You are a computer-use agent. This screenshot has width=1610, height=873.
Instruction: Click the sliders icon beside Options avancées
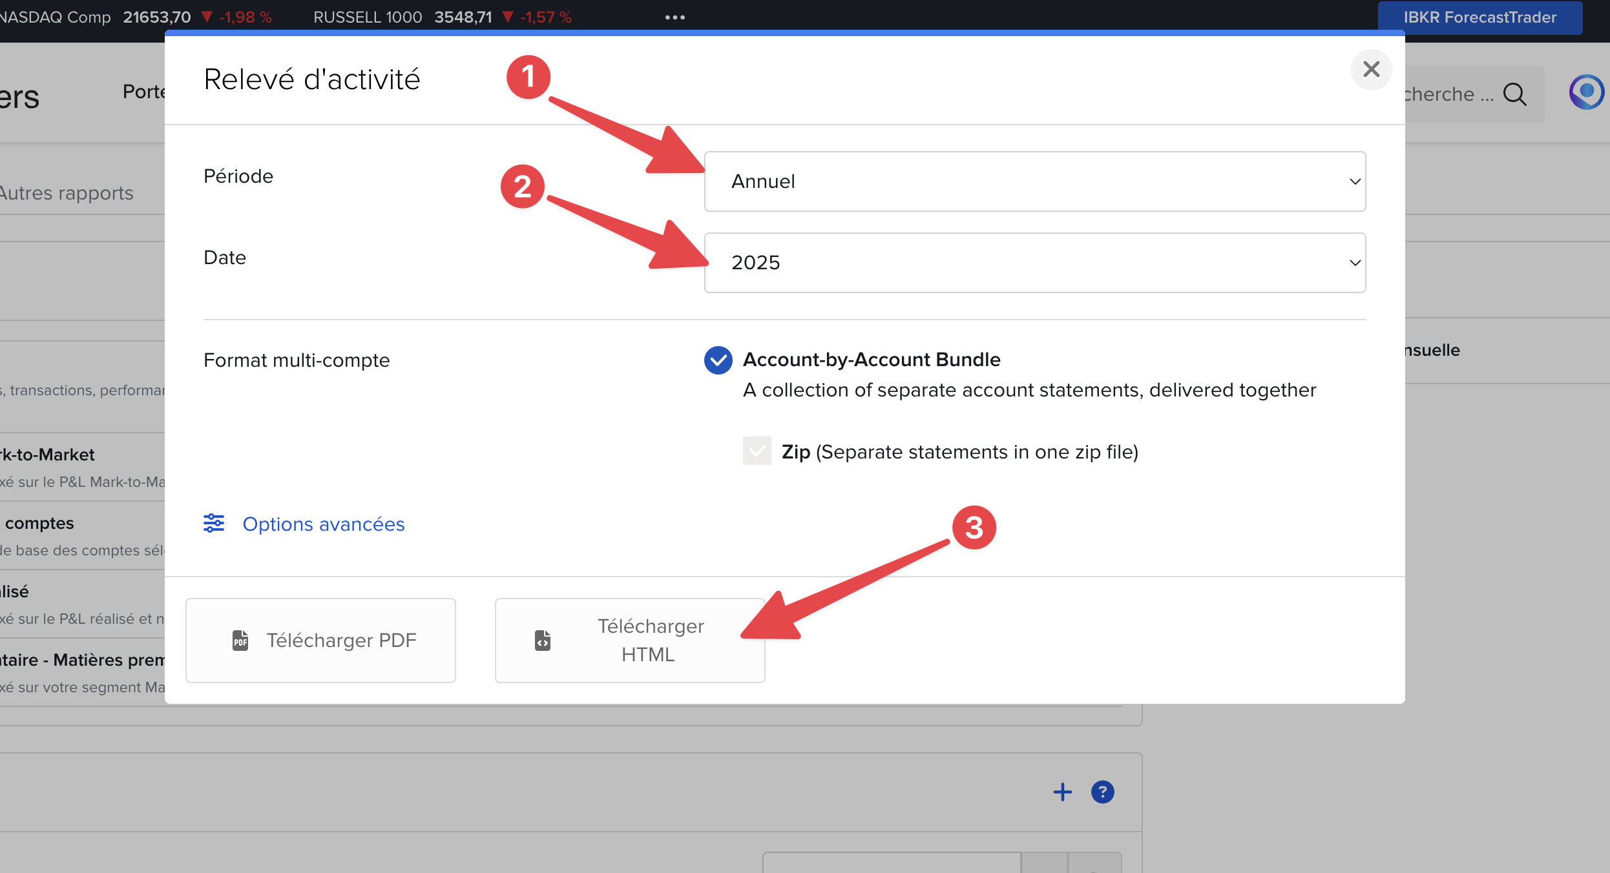(x=214, y=523)
